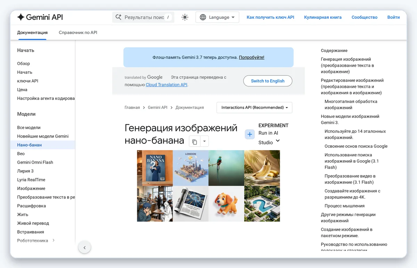The image size is (417, 268).
Task: Open 'Interactions API (Recommended)' dropdown
Action: (x=254, y=107)
